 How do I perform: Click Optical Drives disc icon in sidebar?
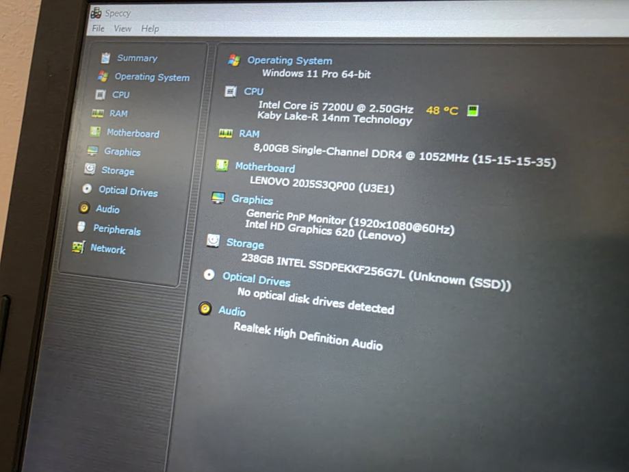[x=87, y=189]
